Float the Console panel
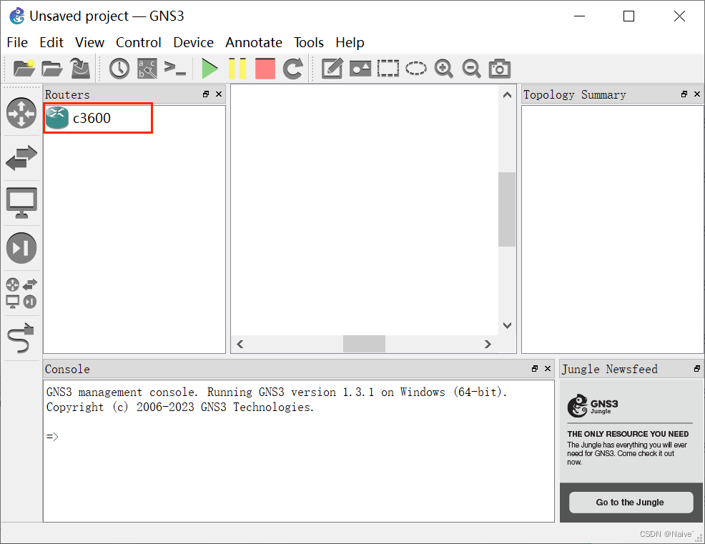The height and width of the screenshot is (544, 705). pos(535,369)
